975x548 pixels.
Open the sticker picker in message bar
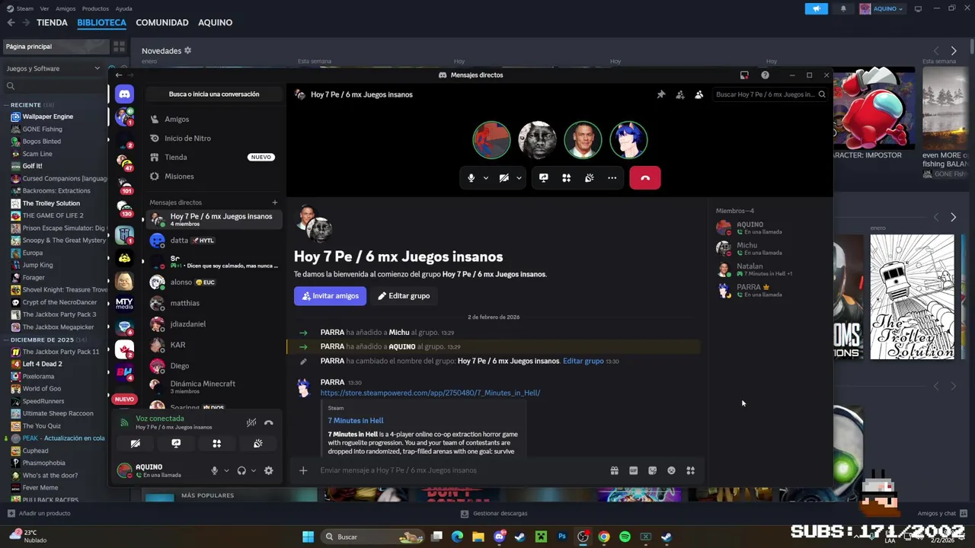coord(652,470)
